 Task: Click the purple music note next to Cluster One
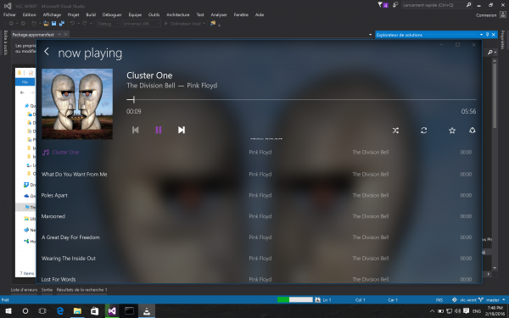46,153
